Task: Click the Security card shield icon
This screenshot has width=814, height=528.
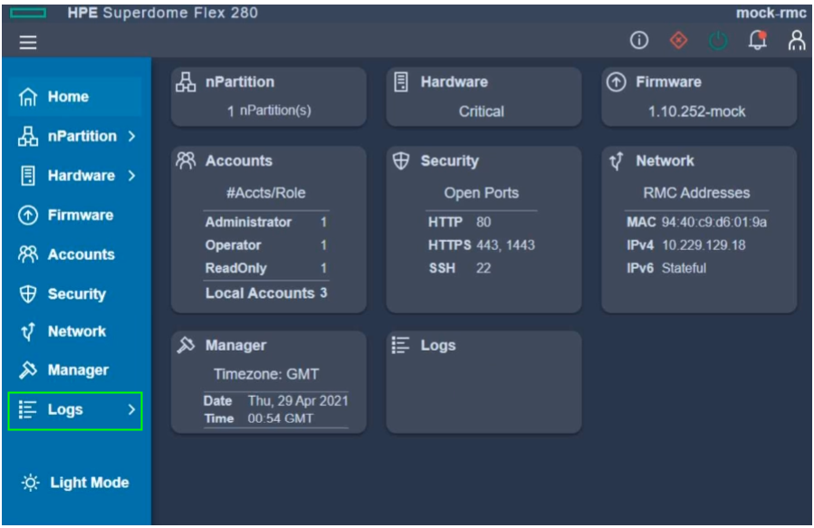Action: click(x=401, y=161)
